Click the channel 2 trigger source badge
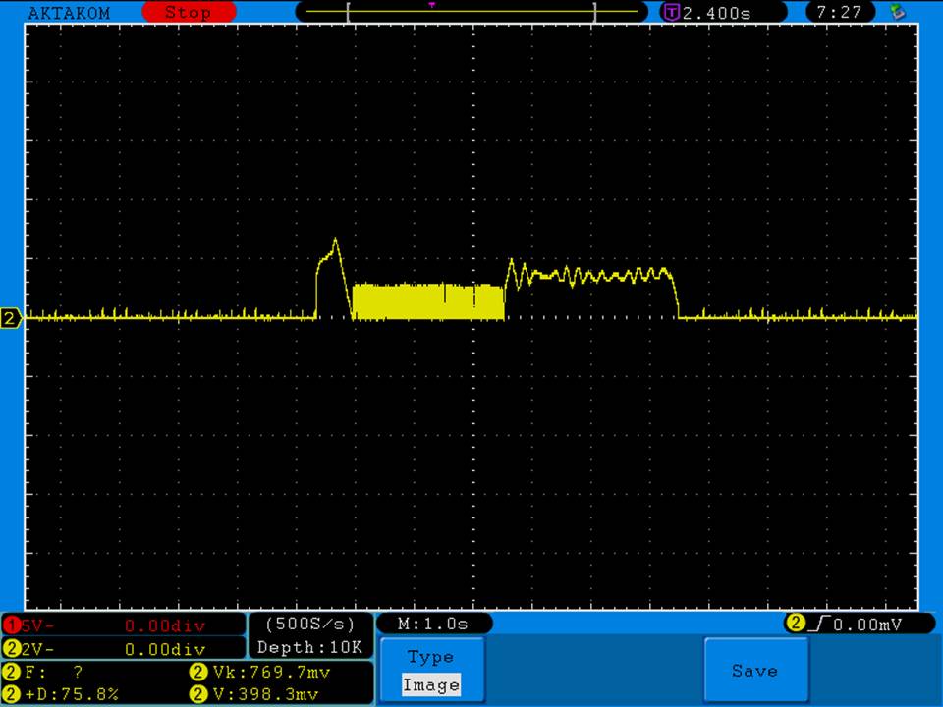This screenshot has height=707, width=943. 796,623
